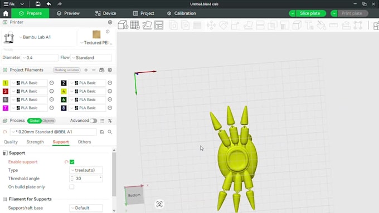The image size is (379, 213).
Task: Switch to the Prepare tab
Action: [31, 13]
